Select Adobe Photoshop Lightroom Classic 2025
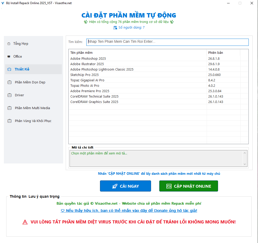Viewport: 258px width, 243px height. pyautogui.click(x=158, y=69)
